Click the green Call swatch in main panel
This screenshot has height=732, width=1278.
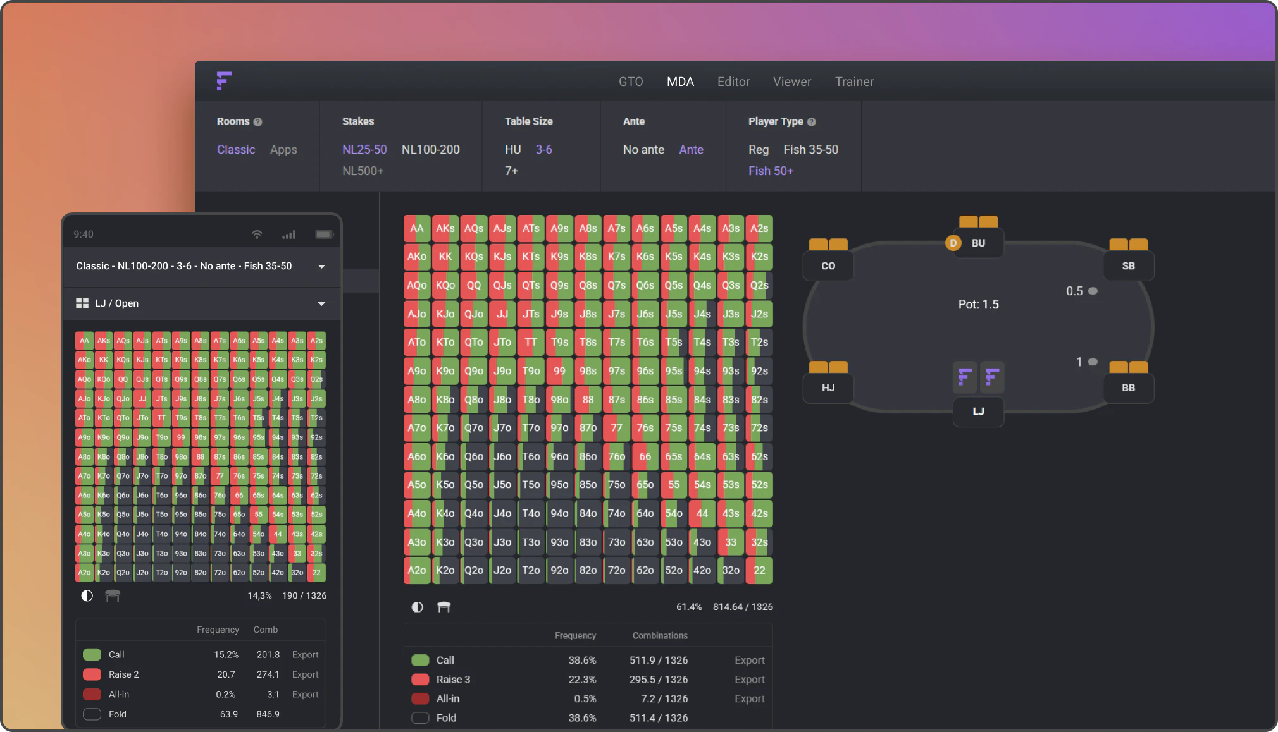[x=420, y=661]
